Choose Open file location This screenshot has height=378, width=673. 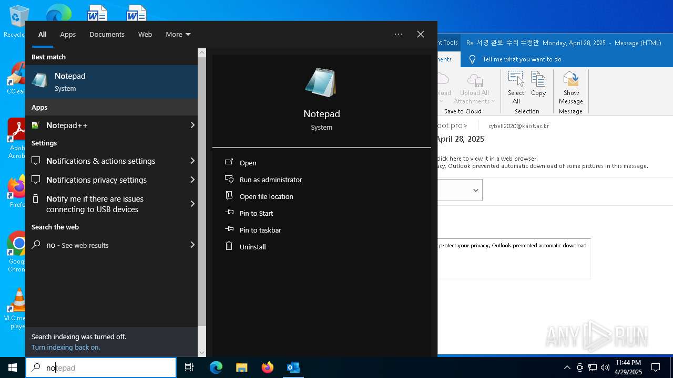267,196
